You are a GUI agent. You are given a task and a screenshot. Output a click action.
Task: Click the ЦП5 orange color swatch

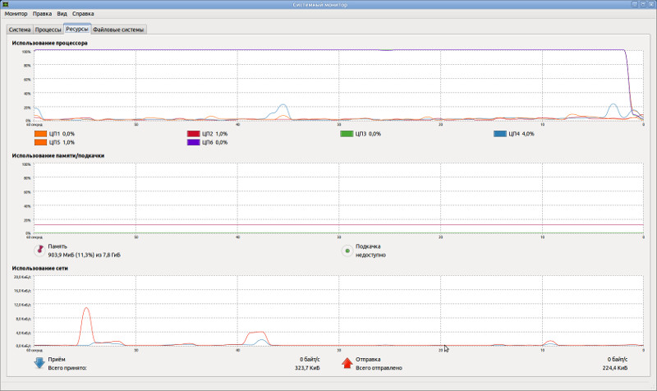pos(40,142)
